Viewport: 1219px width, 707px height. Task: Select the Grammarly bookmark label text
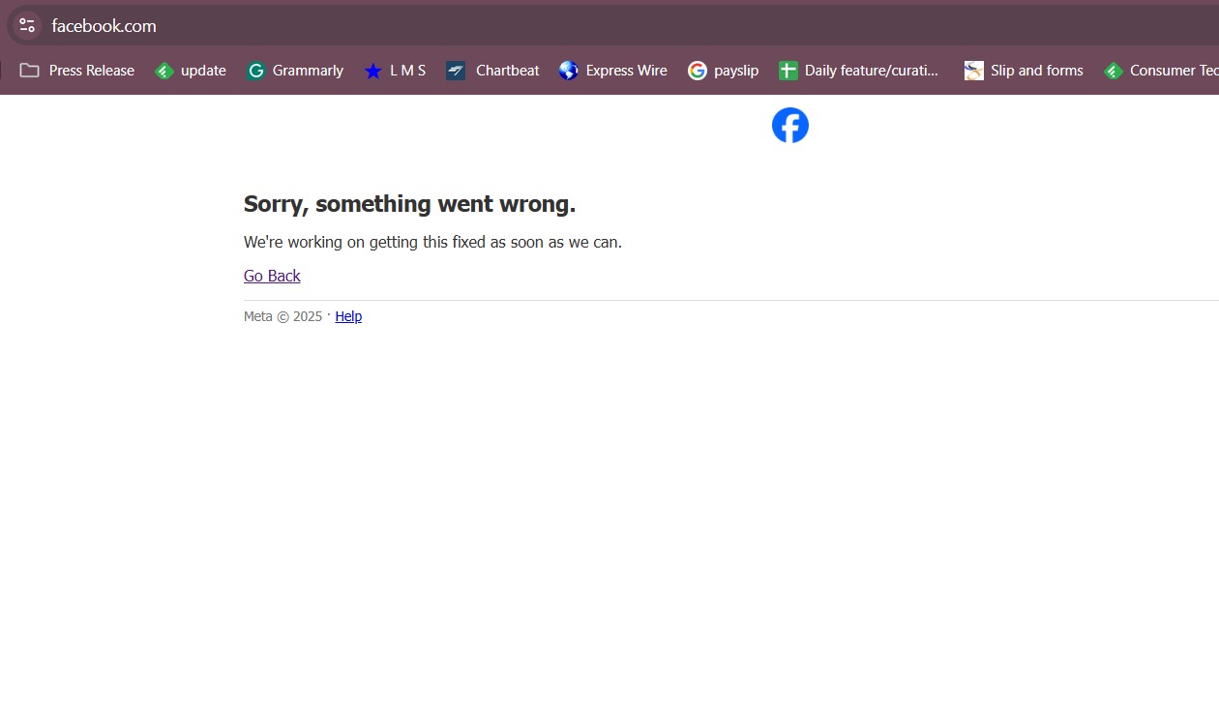309,70
